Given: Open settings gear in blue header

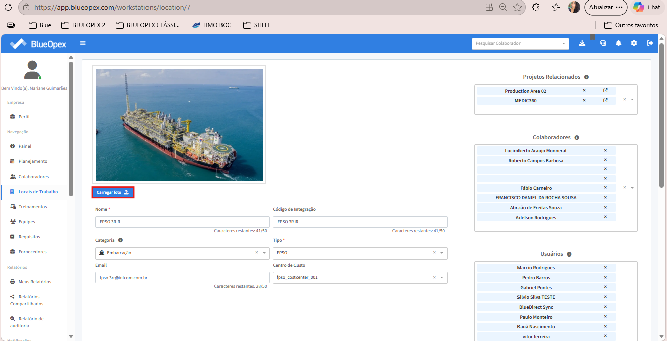Looking at the screenshot, I should pyautogui.click(x=634, y=43).
